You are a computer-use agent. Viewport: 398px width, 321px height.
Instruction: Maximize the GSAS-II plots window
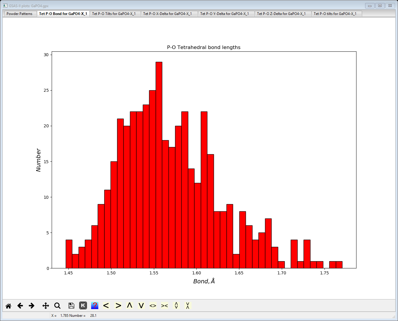380,5
